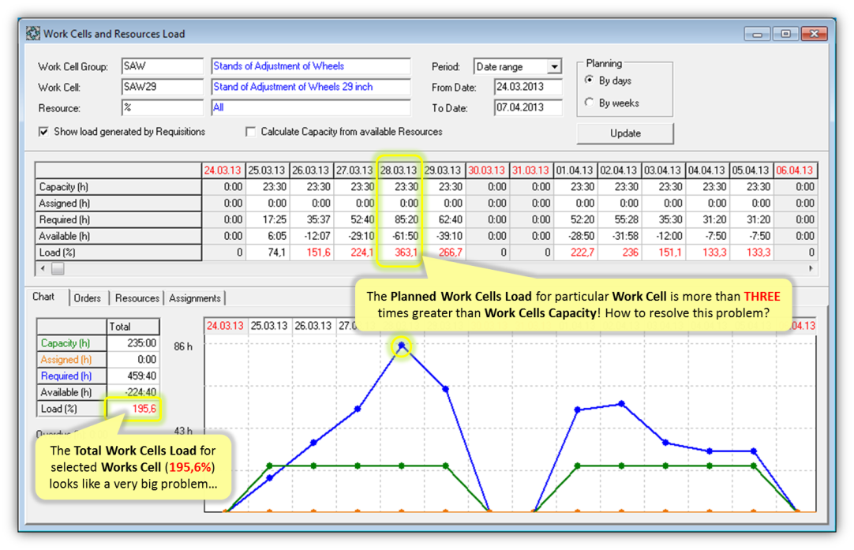Image resolution: width=854 pixels, height=550 pixels.
Task: Maximize the Work Cells and Resources Load window
Action: (x=785, y=34)
